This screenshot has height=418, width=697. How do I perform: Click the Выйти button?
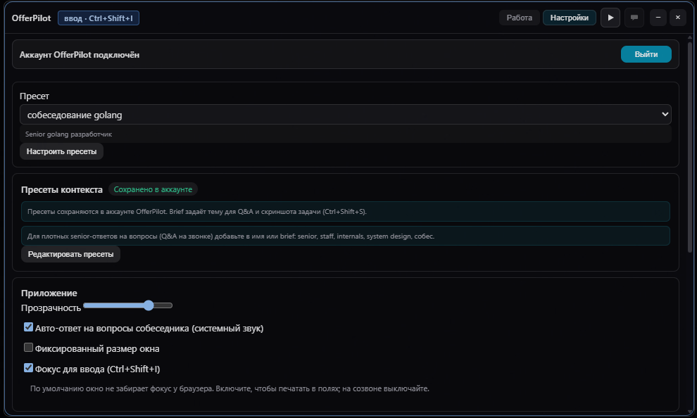(x=646, y=54)
